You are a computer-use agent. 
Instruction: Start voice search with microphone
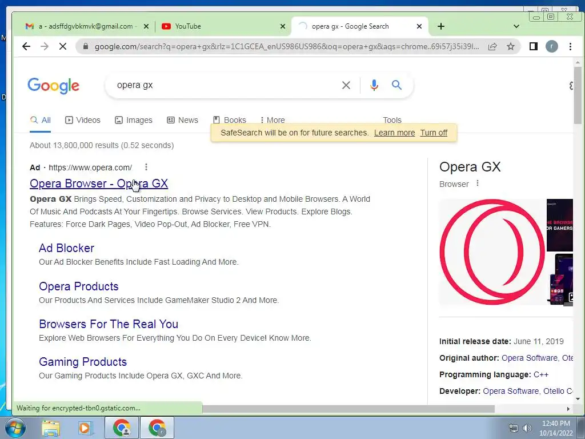(374, 85)
